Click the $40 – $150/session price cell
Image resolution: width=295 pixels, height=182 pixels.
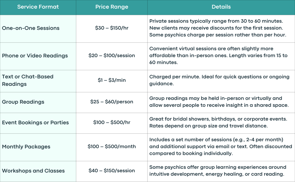(112, 171)
